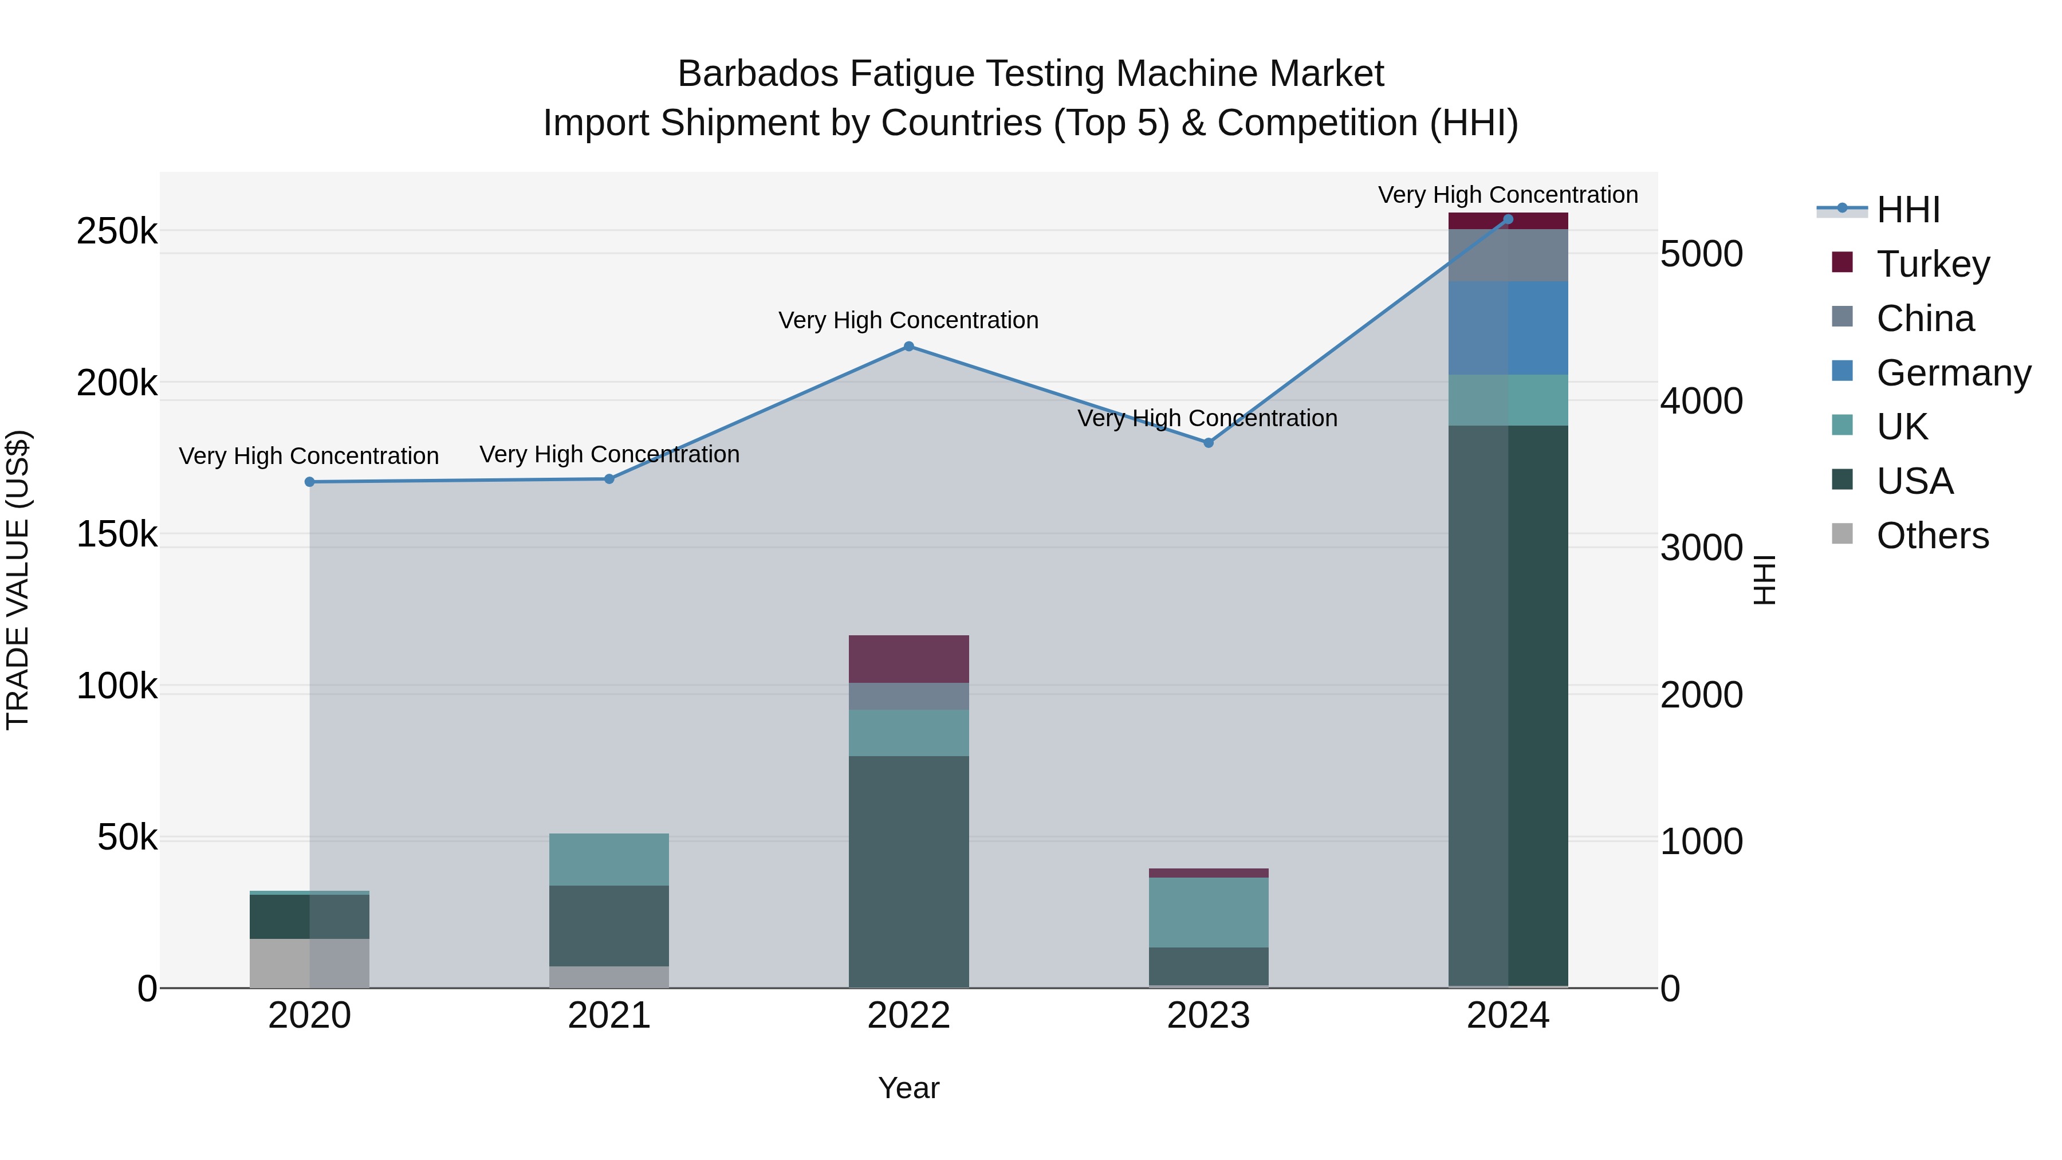Screen dimensions: 2062x1160
Task: Click the China bar segment for 2022
Action: coord(908,697)
